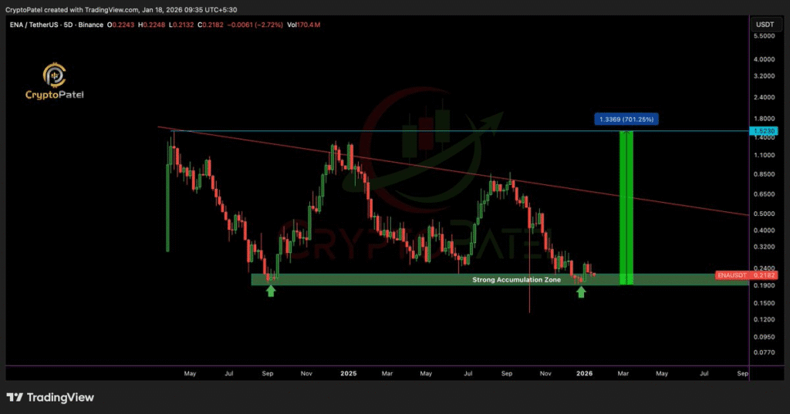Click the 1.1000 price axis label
Viewport: 790px width, 414px height.
(x=764, y=155)
